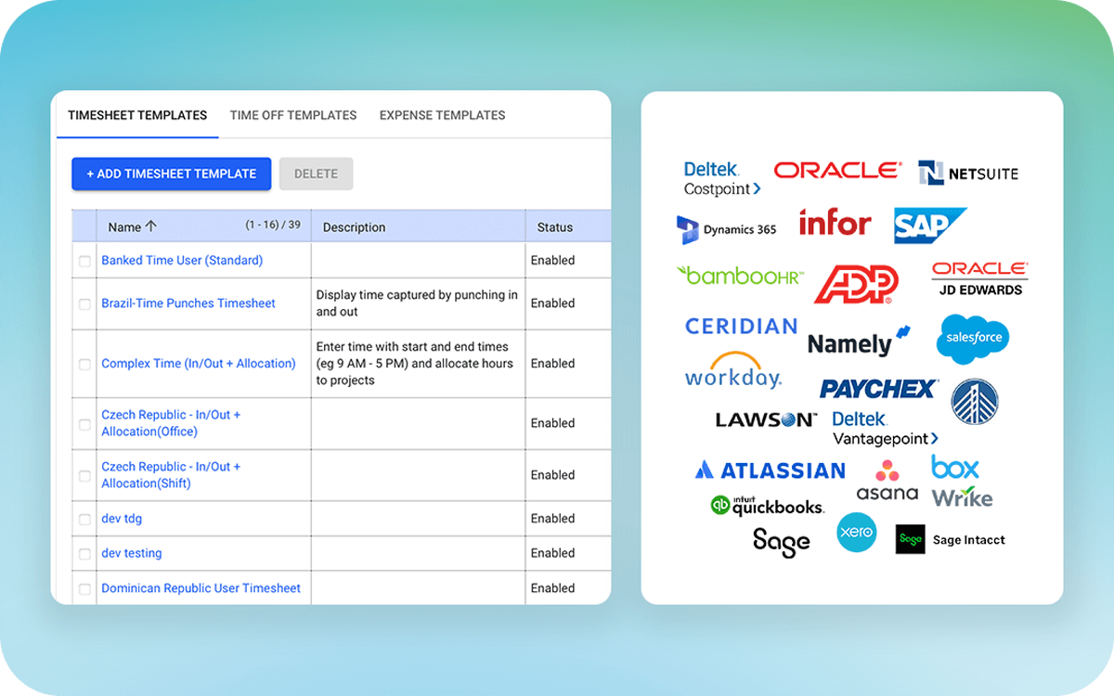Viewport: 1114px width, 696px height.
Task: Click the red ADP logo
Action: 856,285
